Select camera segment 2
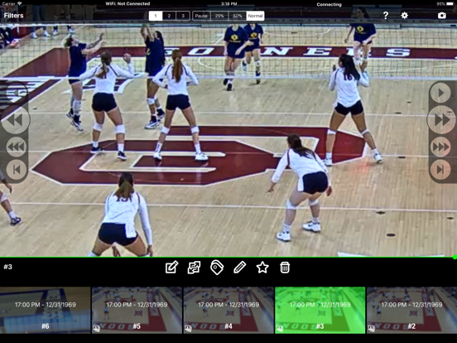The image size is (457, 343). pos(169,16)
